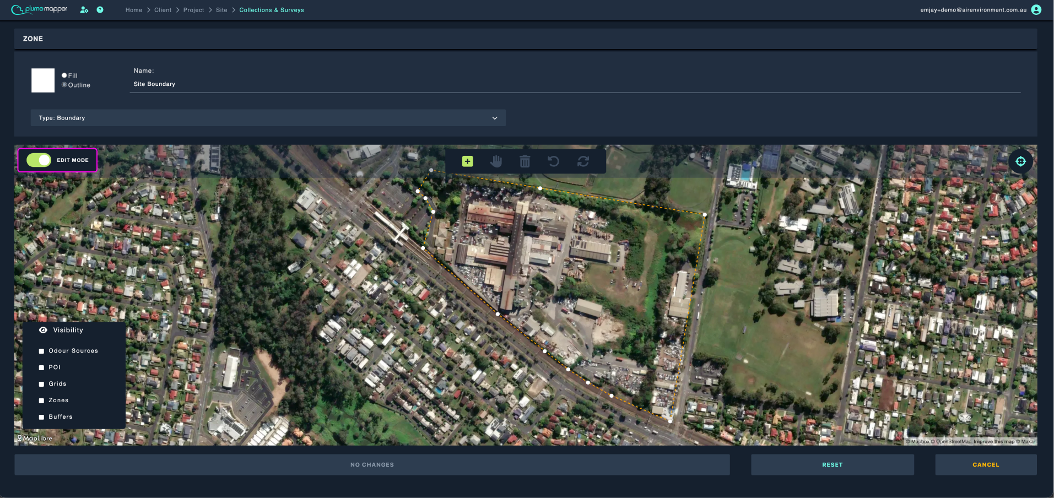Check the Odour Sources visibility box
1054x498 pixels.
tap(41, 351)
